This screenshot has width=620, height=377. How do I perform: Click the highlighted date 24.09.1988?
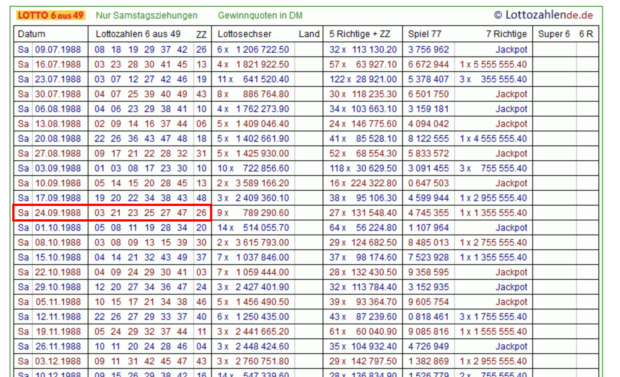[58, 213]
